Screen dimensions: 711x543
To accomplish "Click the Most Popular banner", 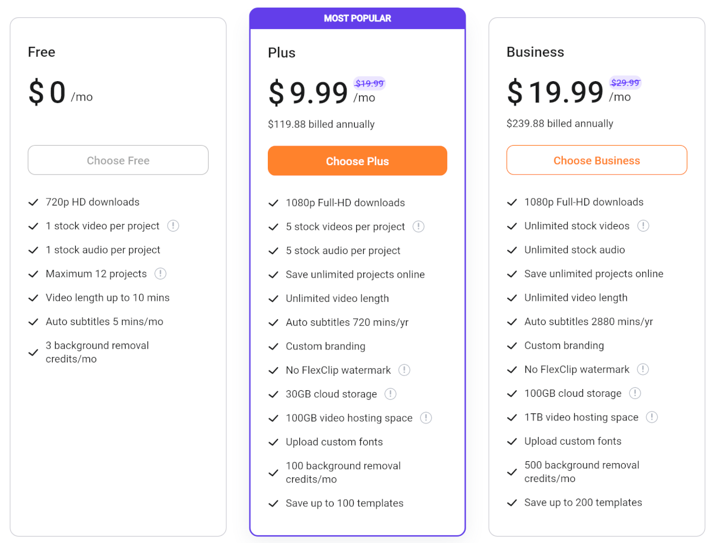I will coord(357,18).
